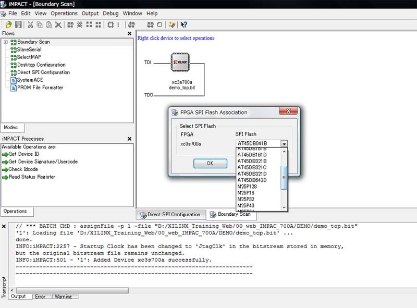Click the green arrow beside Read Status Register
This screenshot has height=308, width=417.
pos(5,177)
